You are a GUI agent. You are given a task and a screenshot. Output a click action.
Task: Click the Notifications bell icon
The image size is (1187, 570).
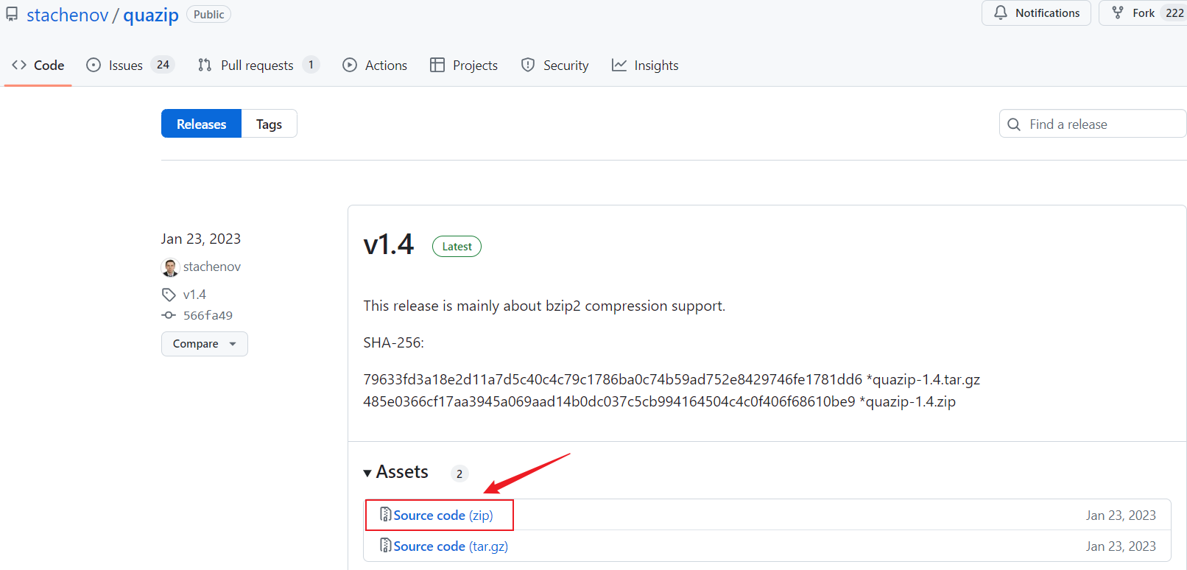(x=1001, y=13)
